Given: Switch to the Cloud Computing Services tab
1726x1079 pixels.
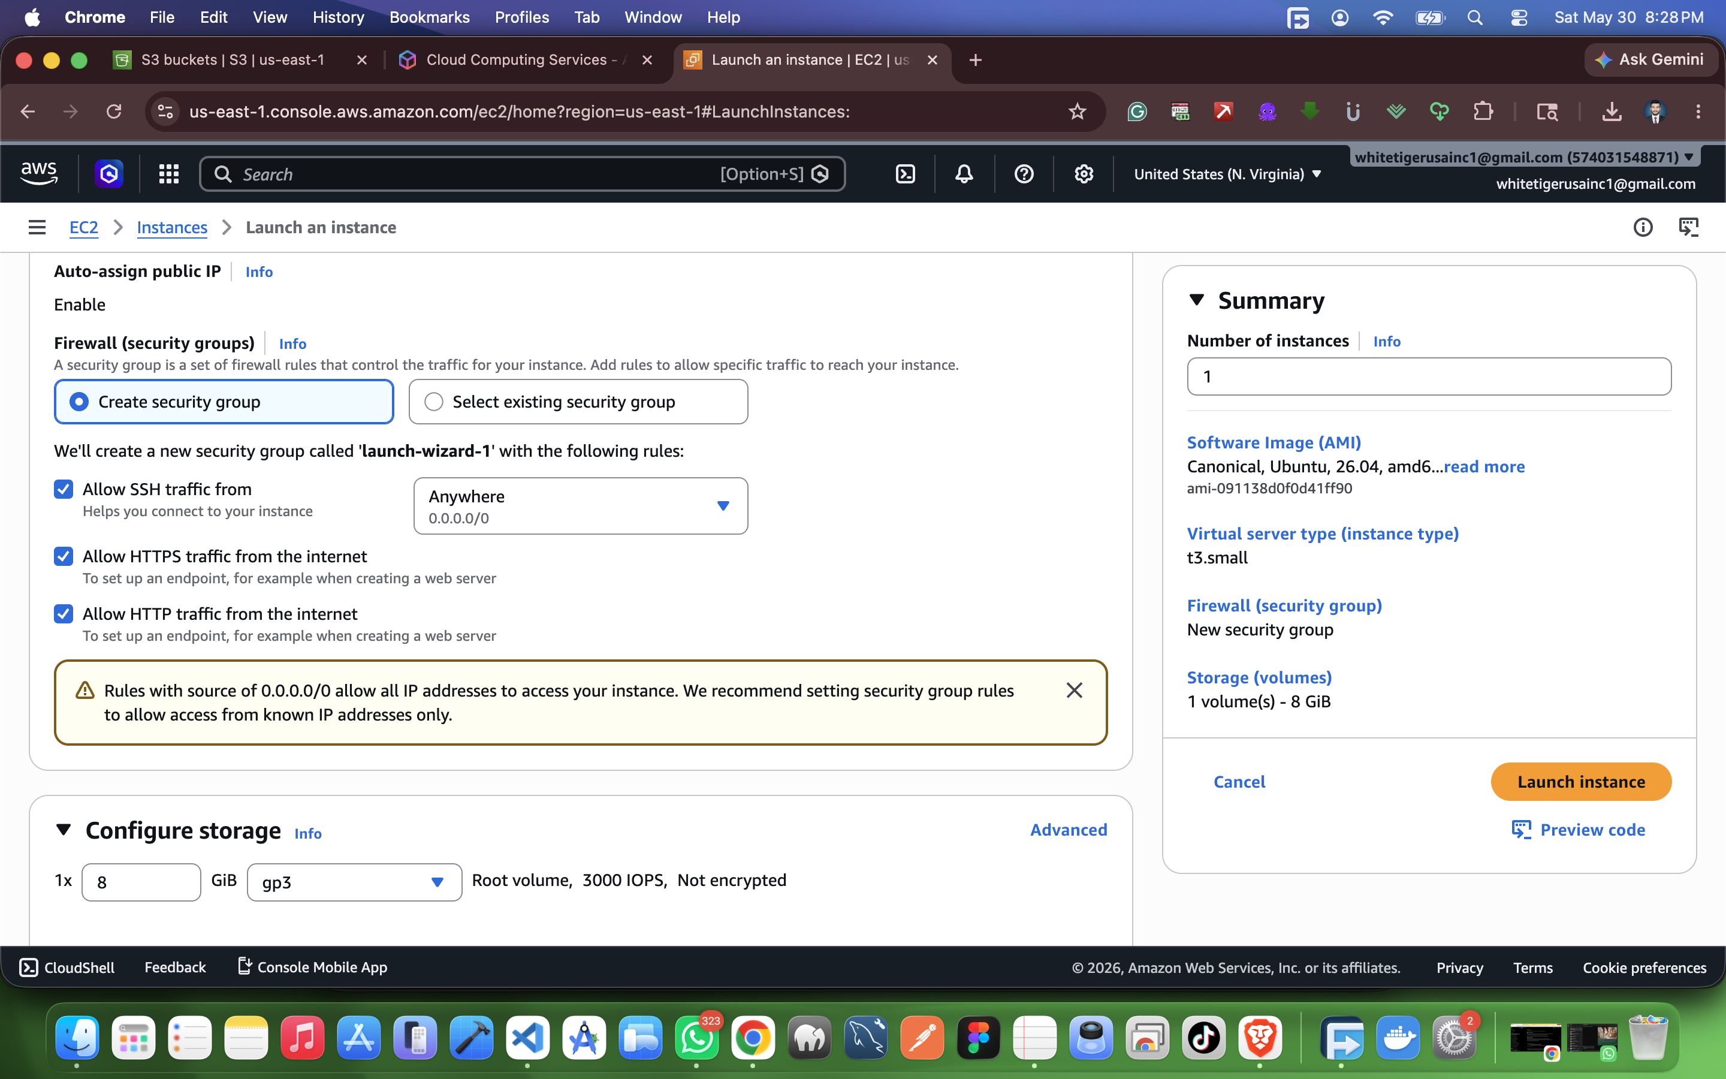Looking at the screenshot, I should (526, 60).
